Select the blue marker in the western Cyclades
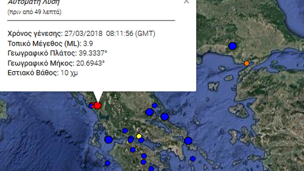This screenshot has height=171, width=304. pos(193,159)
